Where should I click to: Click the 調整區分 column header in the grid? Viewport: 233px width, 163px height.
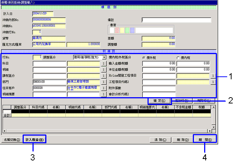20,107
